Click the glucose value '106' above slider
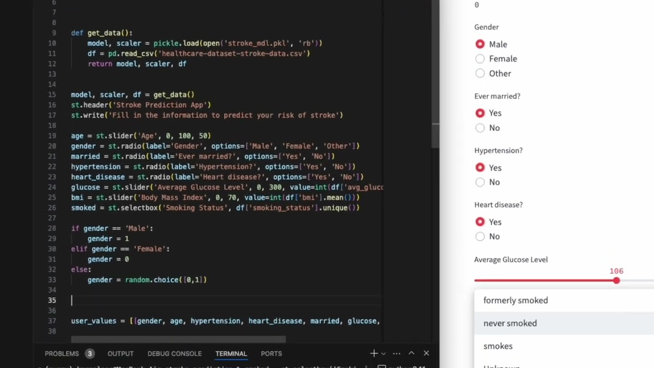 click(616, 271)
